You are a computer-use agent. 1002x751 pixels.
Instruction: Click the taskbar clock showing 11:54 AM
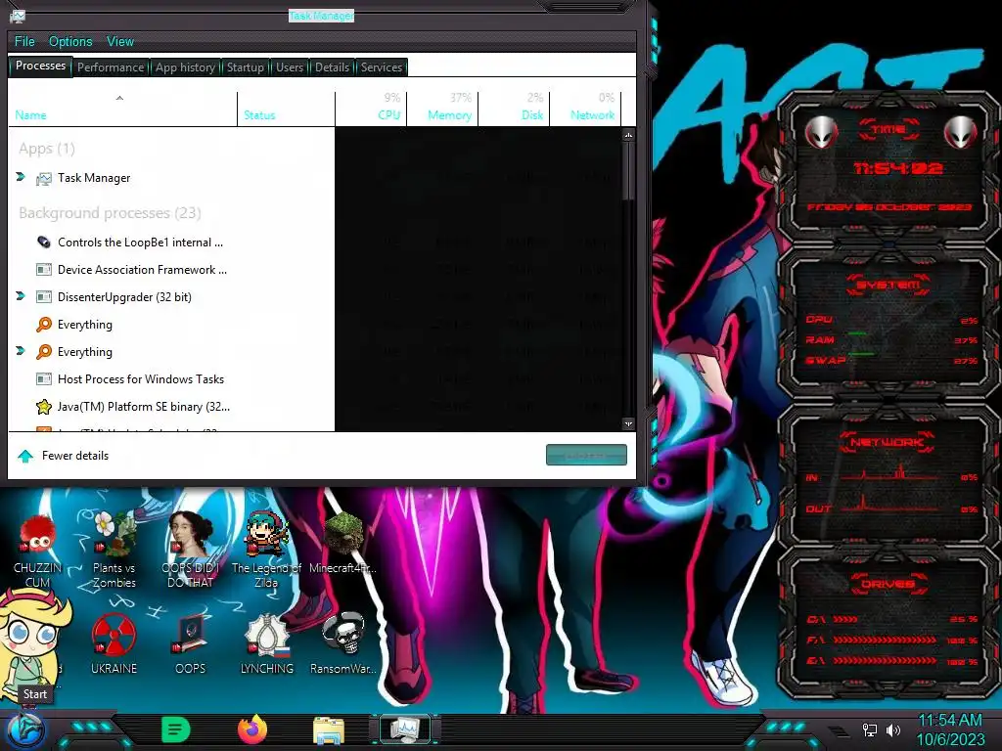tap(950, 729)
